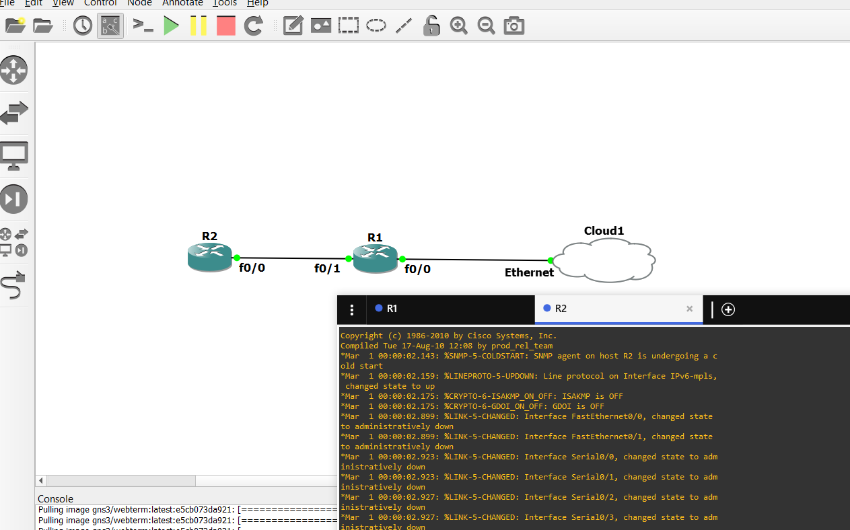Open the Edit menu
The height and width of the screenshot is (530, 850).
(x=34, y=3)
